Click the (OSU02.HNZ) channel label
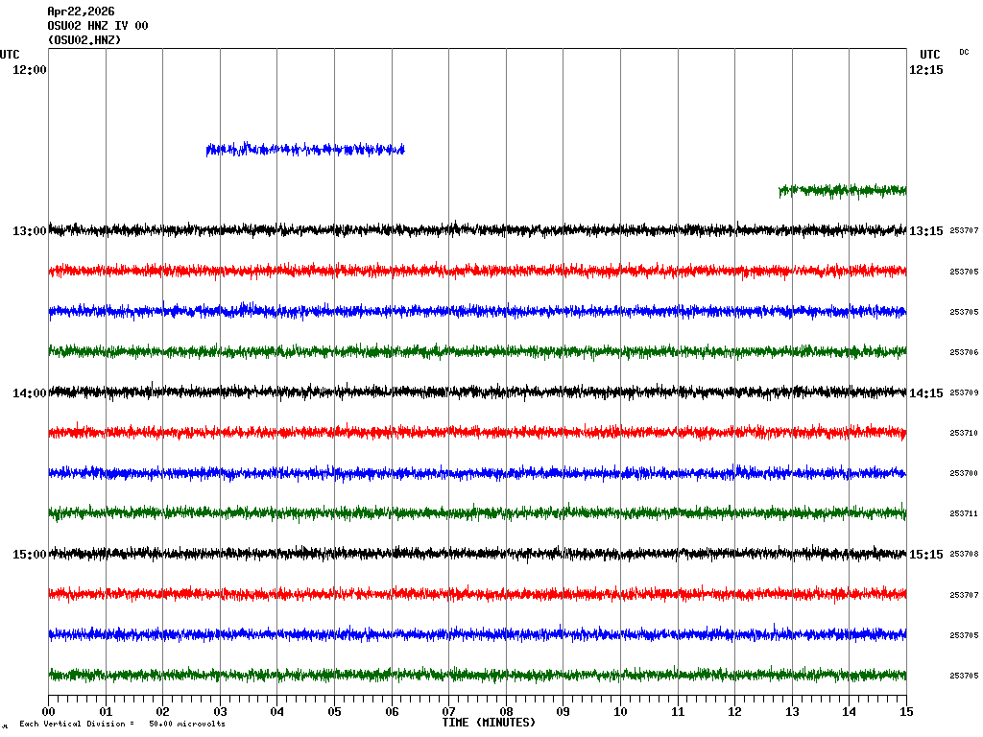Screen dimensions: 983x737 [84, 40]
